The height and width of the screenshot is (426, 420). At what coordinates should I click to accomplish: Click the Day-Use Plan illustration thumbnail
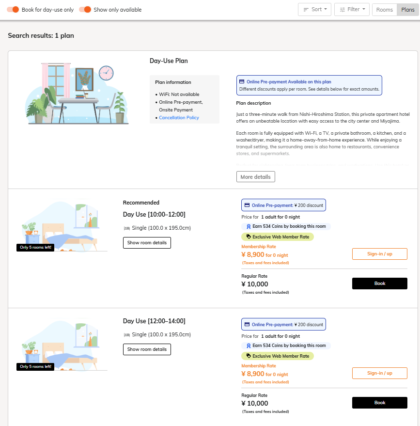tap(77, 94)
